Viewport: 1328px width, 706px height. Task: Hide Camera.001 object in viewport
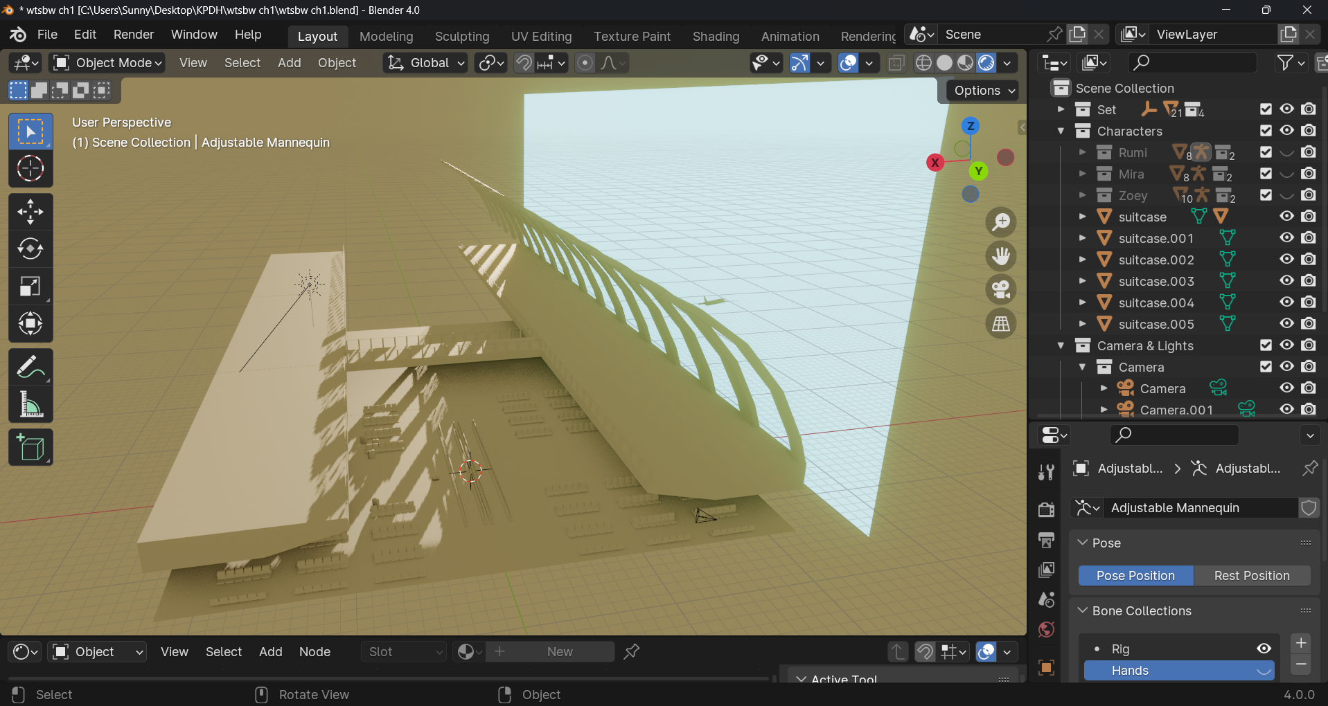pyautogui.click(x=1287, y=410)
